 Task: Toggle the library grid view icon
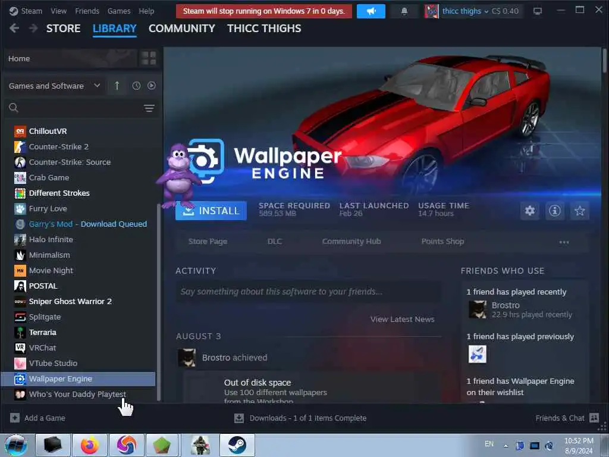pos(149,58)
